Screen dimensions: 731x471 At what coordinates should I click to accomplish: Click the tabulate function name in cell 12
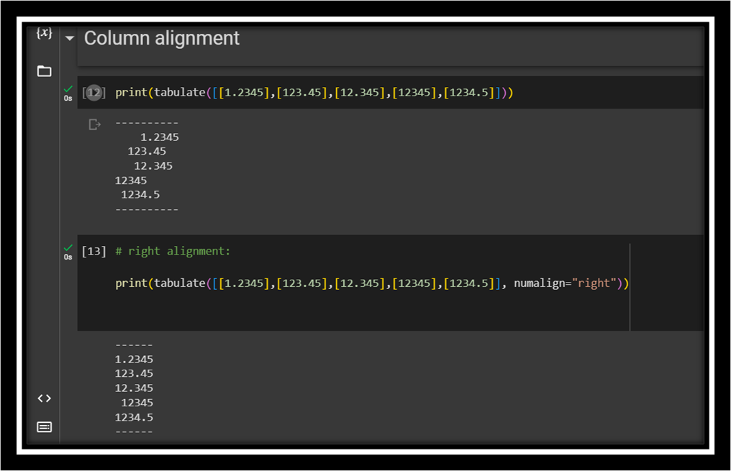click(x=180, y=93)
